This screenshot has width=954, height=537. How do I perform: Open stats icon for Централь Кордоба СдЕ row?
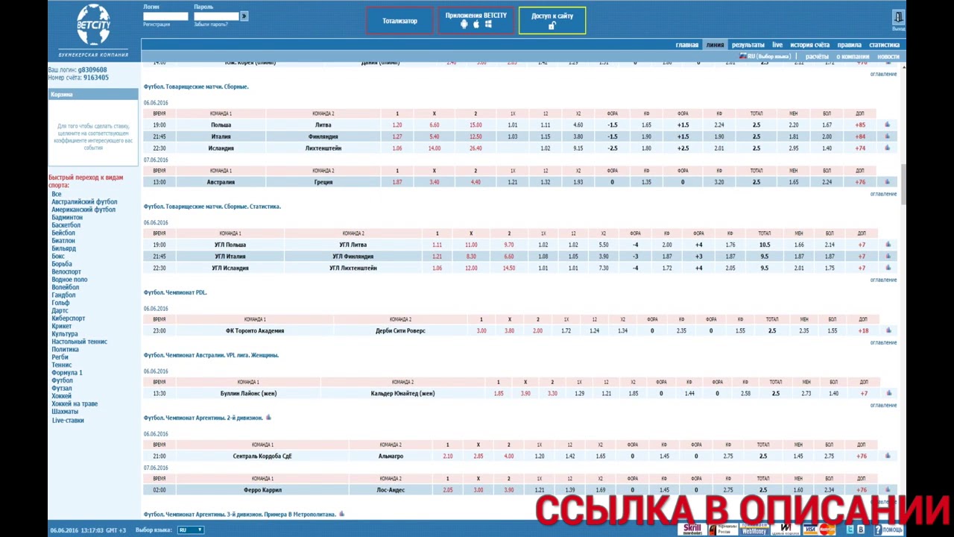(x=887, y=456)
